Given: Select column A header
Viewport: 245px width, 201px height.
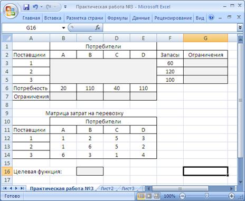Looking at the screenshot, I should 31,38.
